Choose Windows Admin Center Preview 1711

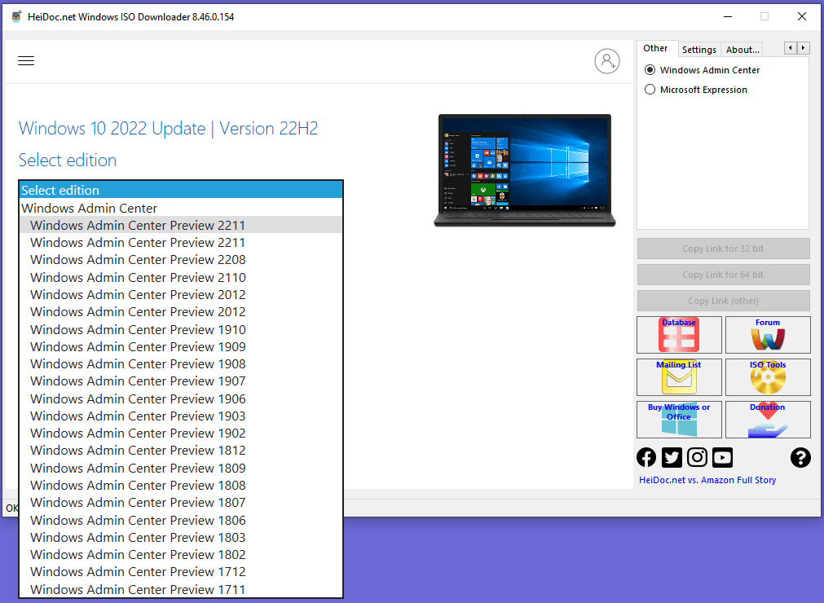click(181, 589)
